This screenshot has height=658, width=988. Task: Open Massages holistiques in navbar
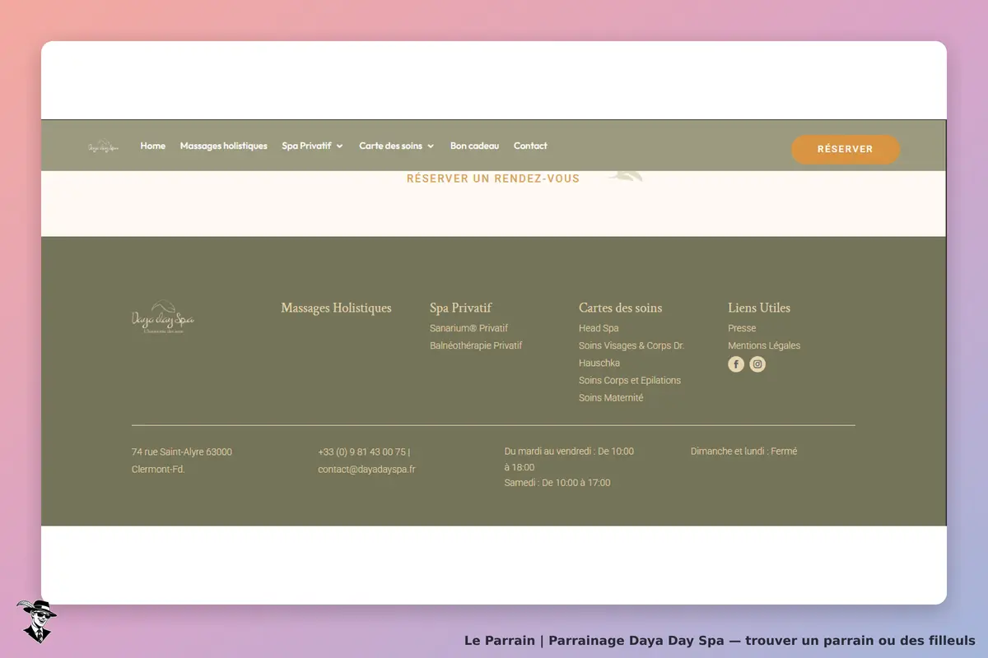click(224, 146)
